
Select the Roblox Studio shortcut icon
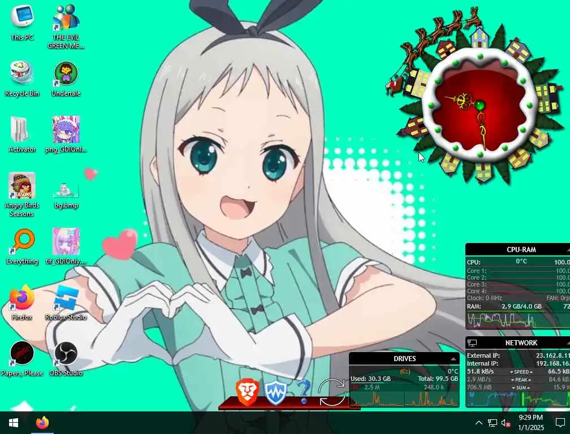click(66, 302)
